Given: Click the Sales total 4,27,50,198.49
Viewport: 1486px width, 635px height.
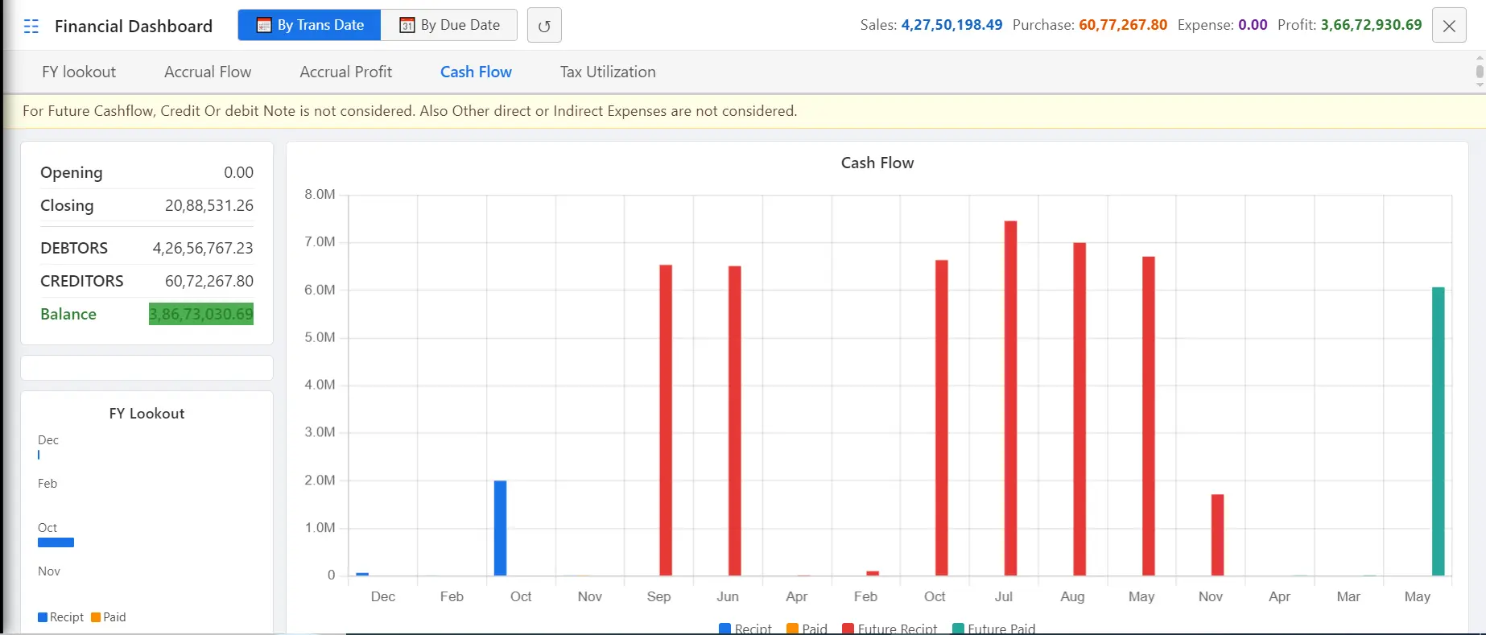Looking at the screenshot, I should (951, 25).
